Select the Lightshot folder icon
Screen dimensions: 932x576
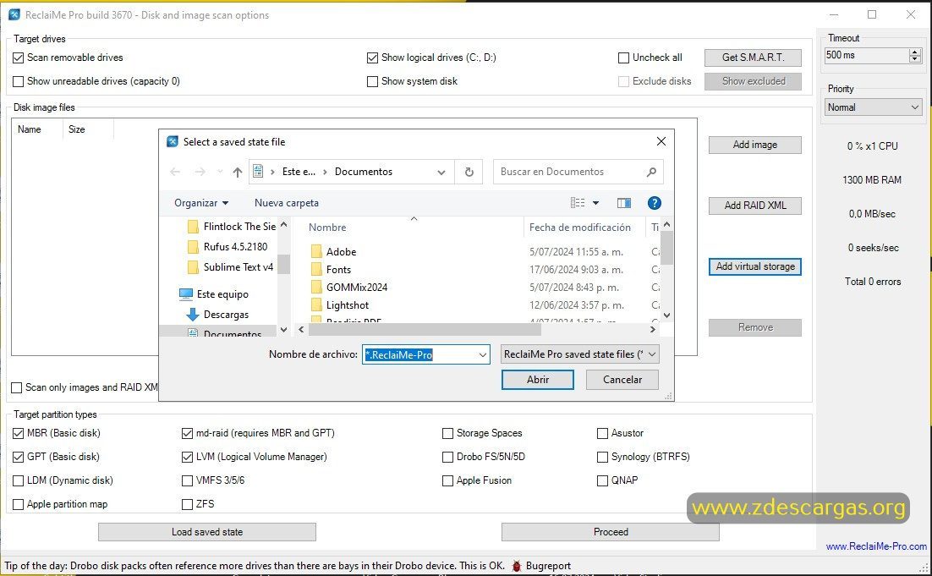(x=316, y=305)
